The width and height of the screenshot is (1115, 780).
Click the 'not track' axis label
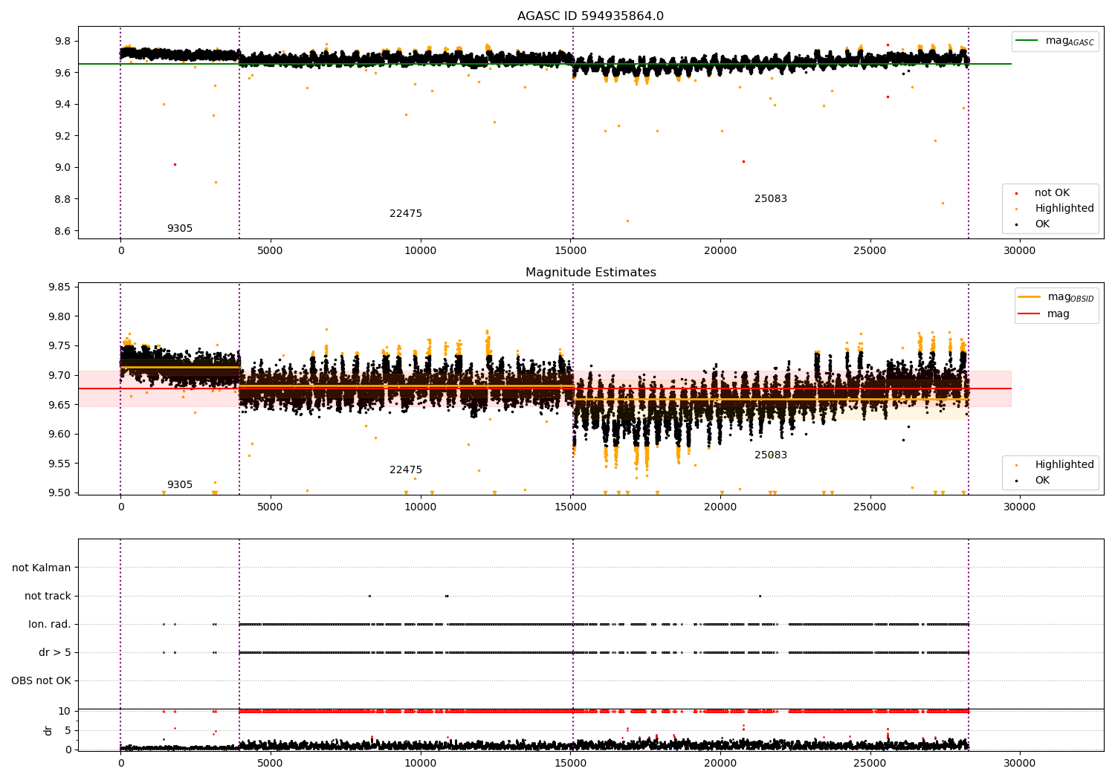(48, 597)
